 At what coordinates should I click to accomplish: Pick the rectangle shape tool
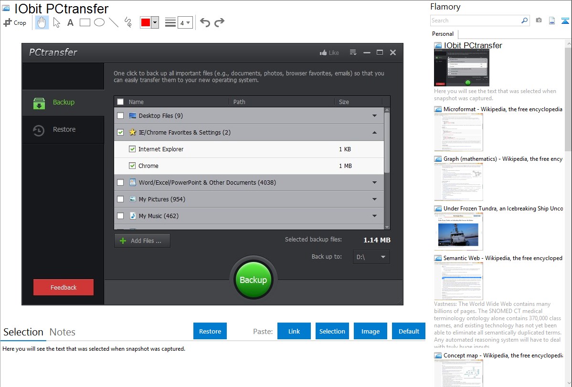85,22
